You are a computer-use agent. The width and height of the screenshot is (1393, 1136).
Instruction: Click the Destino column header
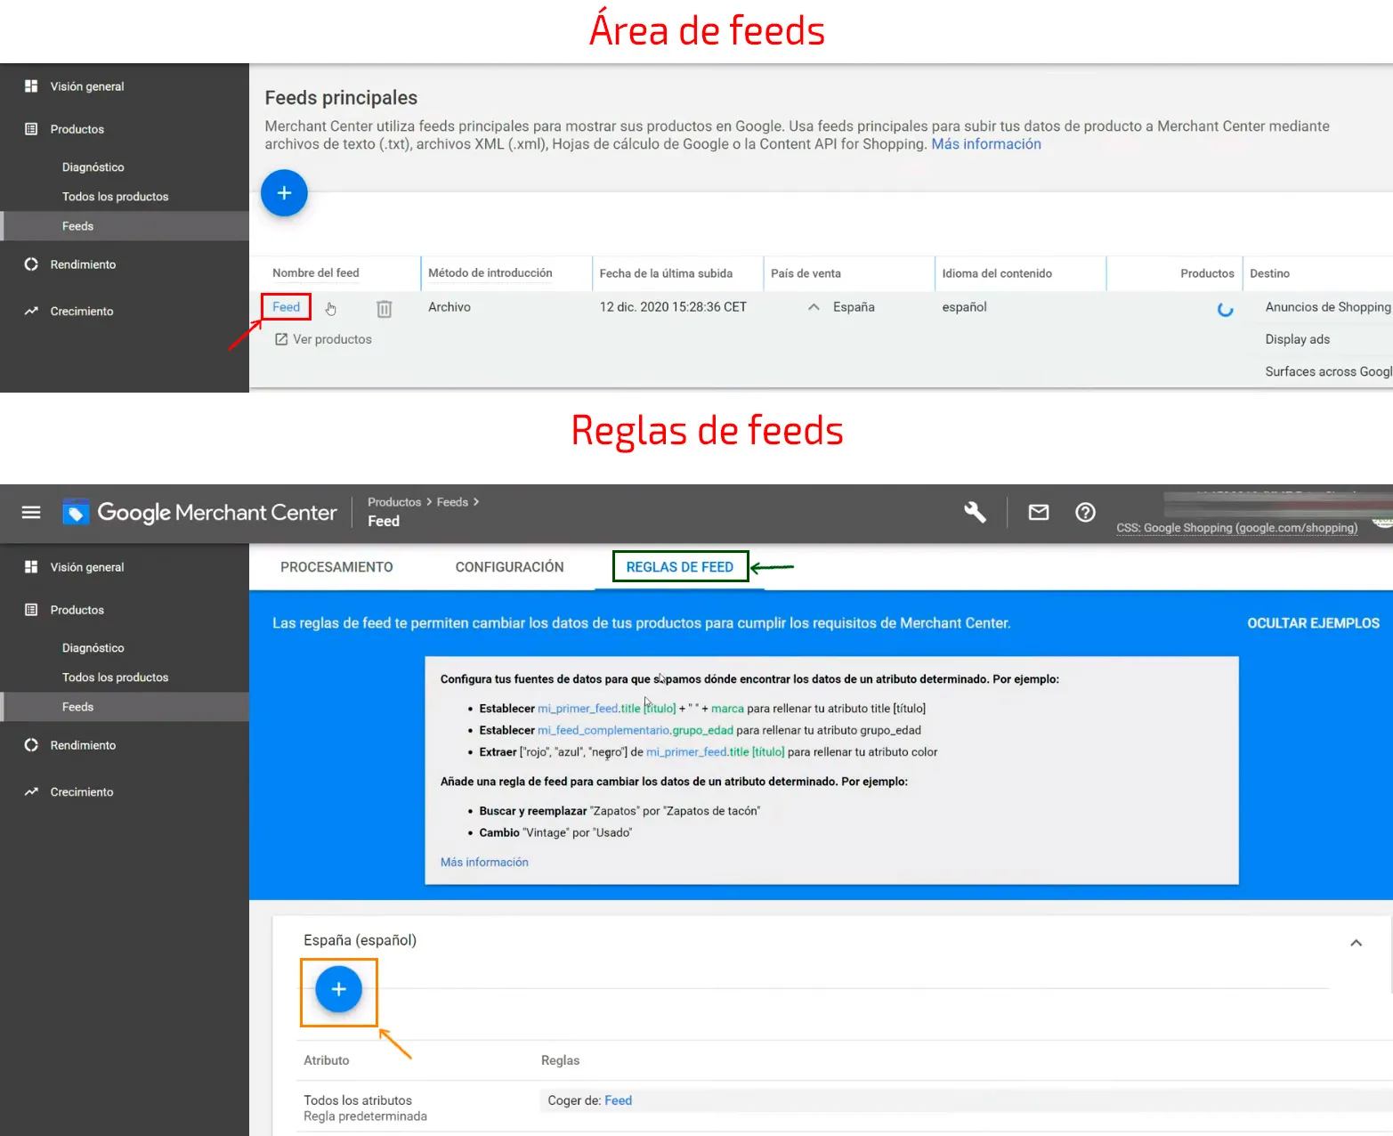1269,273
